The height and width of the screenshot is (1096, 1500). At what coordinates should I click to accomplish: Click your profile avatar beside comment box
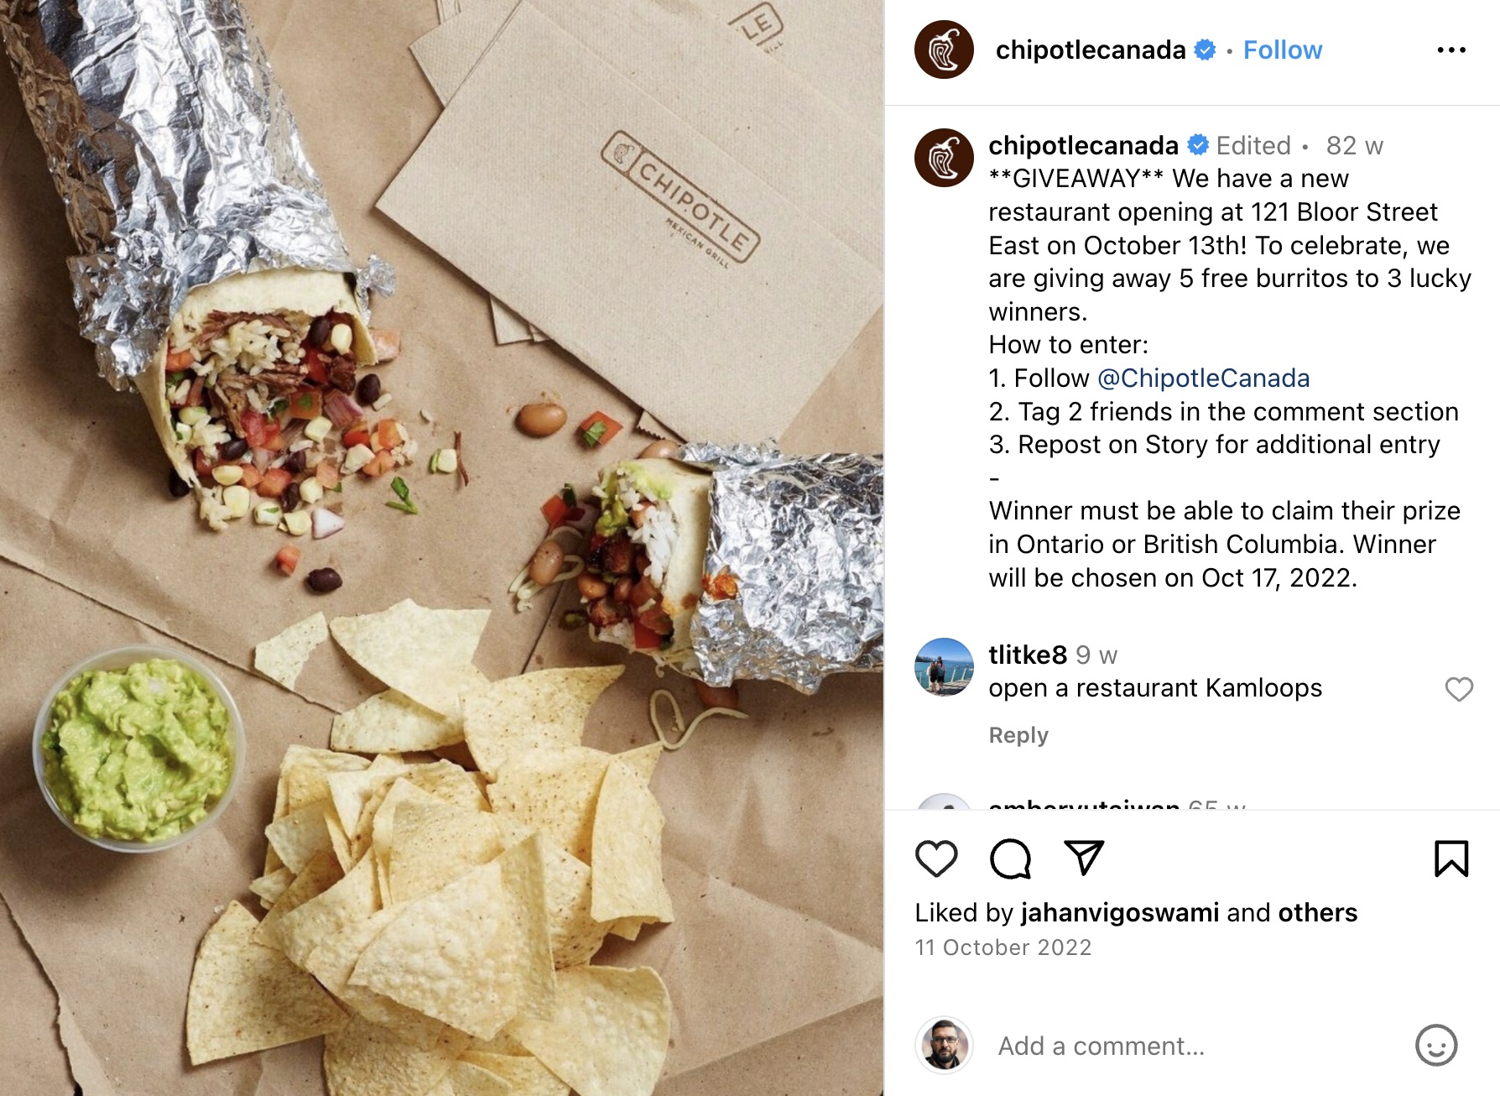[x=944, y=1046]
